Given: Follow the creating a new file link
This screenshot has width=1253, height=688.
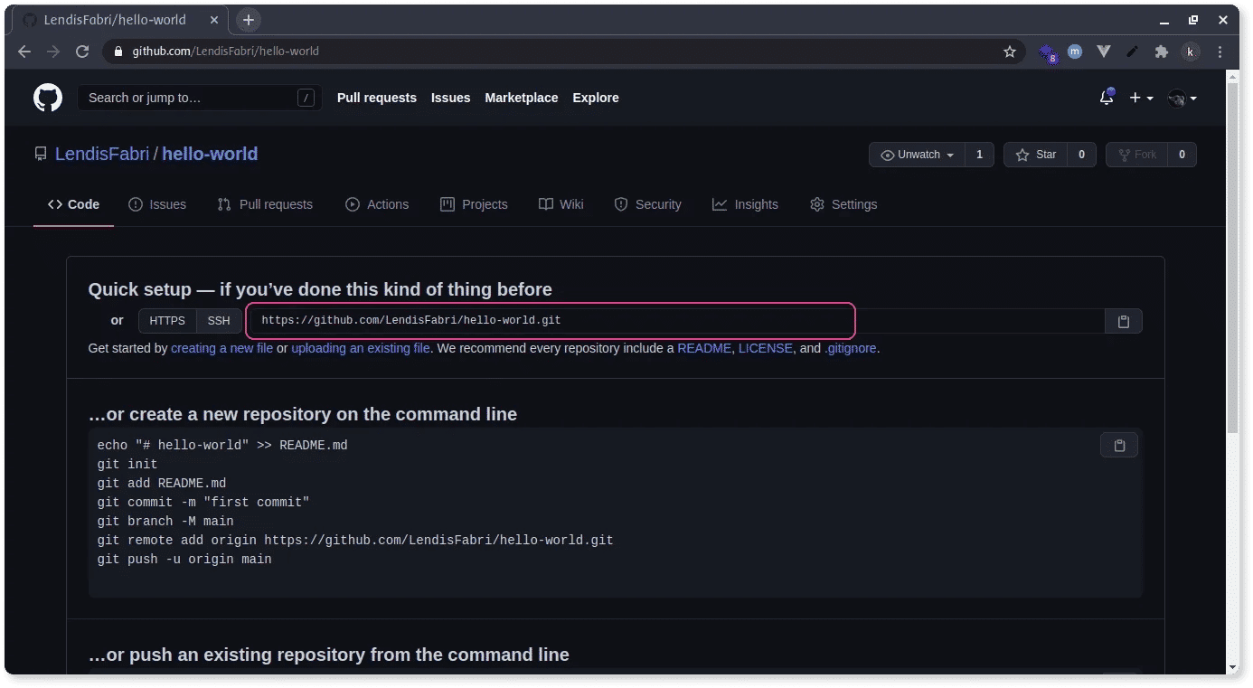Looking at the screenshot, I should 221,348.
